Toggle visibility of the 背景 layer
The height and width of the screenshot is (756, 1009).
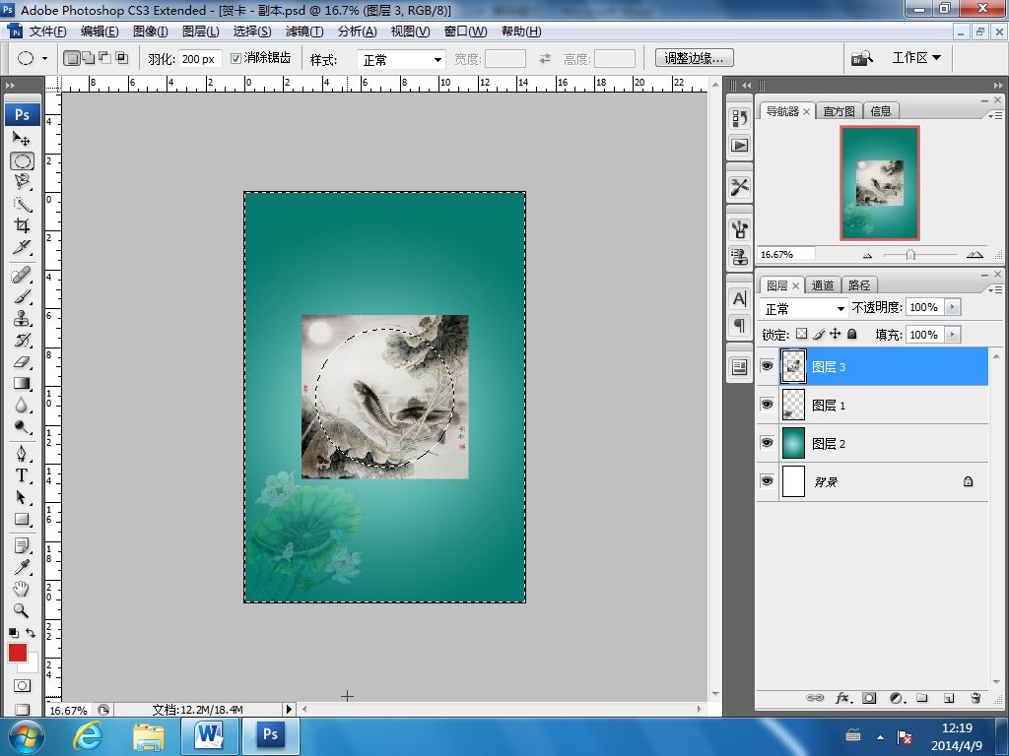coord(767,480)
